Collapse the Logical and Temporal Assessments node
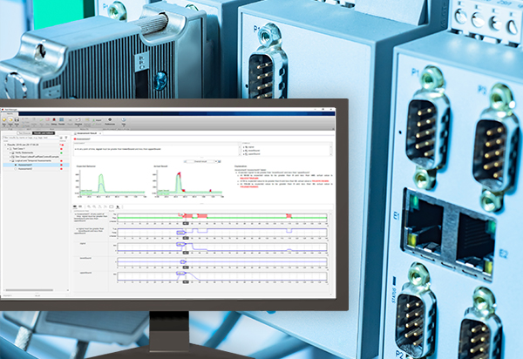Image resolution: width=523 pixels, height=359 pixels. [x=10, y=160]
